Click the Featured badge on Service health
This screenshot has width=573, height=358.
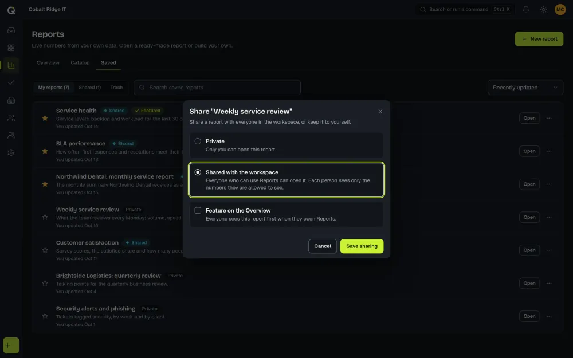click(148, 111)
